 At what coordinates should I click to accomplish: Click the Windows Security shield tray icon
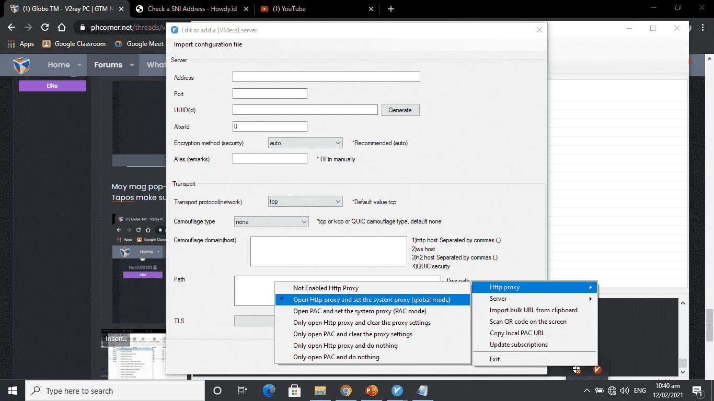(x=577, y=370)
